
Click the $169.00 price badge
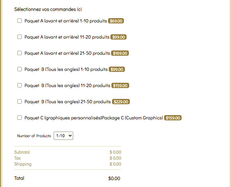(120, 53)
